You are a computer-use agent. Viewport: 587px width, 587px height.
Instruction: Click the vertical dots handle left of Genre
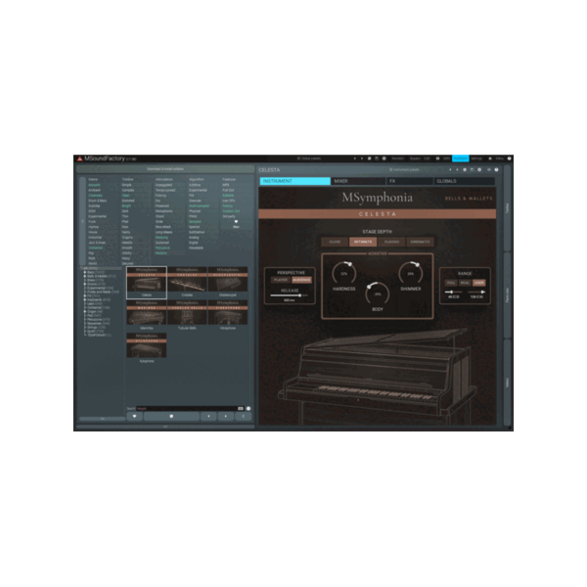point(83,222)
